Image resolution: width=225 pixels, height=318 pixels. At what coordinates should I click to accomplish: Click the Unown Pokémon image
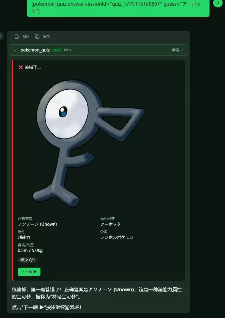[89, 143]
